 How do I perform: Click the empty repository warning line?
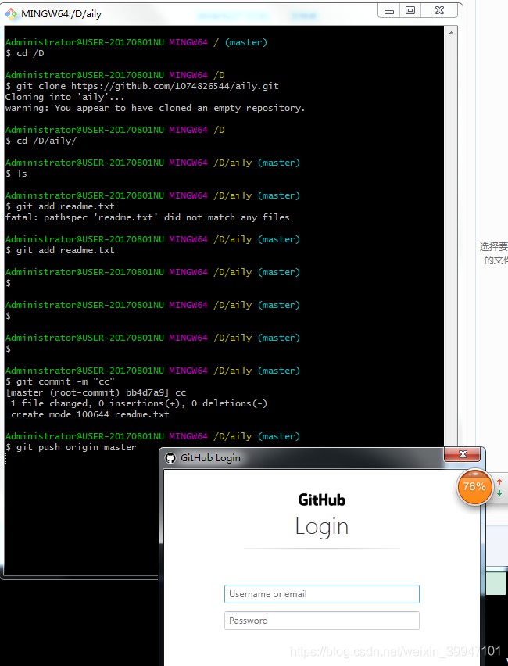pyautogui.click(x=156, y=108)
